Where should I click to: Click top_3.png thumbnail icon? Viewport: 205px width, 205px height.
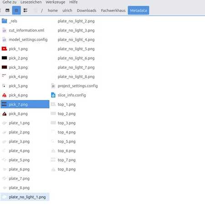[x=53, y=123]
